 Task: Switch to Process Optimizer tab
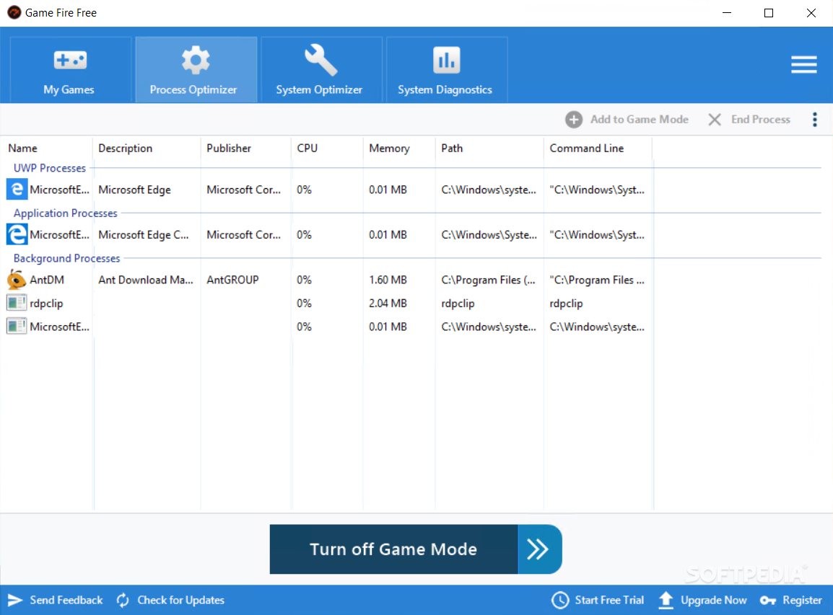click(196, 69)
